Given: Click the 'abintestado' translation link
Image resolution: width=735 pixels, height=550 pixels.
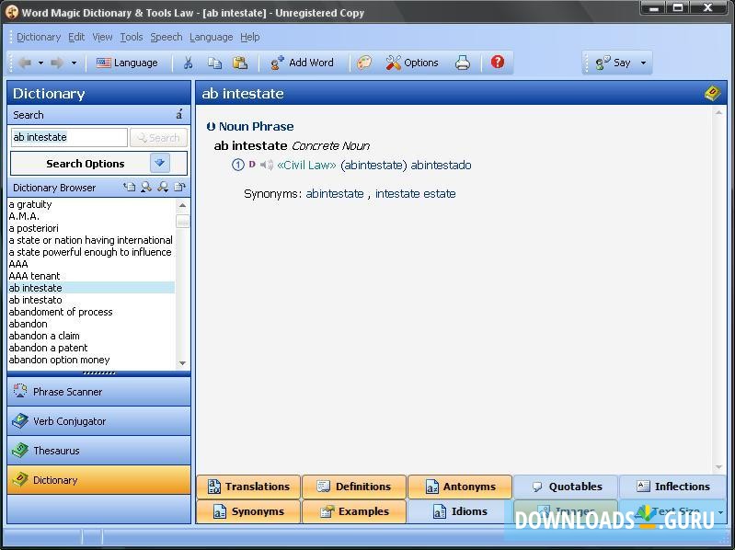Looking at the screenshot, I should tap(441, 165).
